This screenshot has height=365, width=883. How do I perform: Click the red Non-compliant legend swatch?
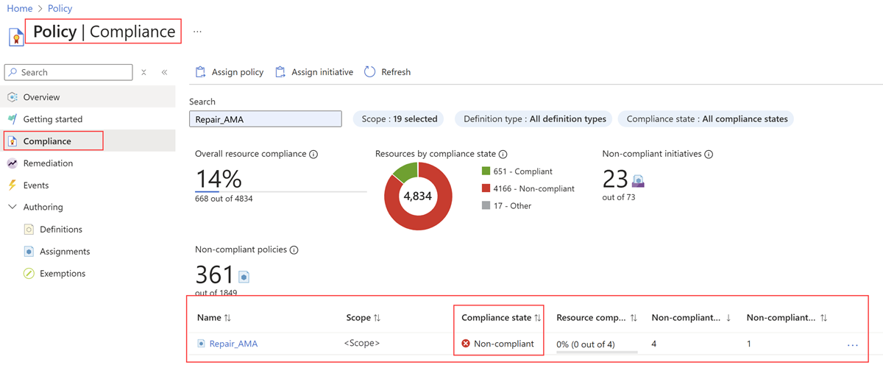486,188
